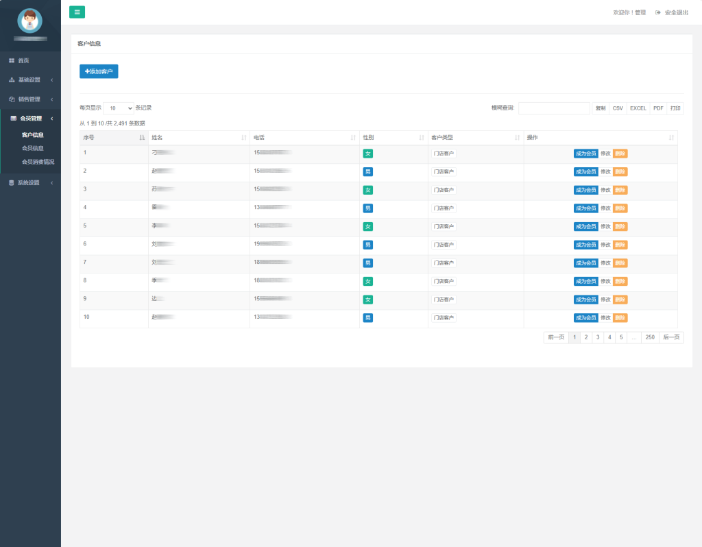The image size is (702, 547).
Task: Click 成为会员 for row 1
Action: (585, 154)
